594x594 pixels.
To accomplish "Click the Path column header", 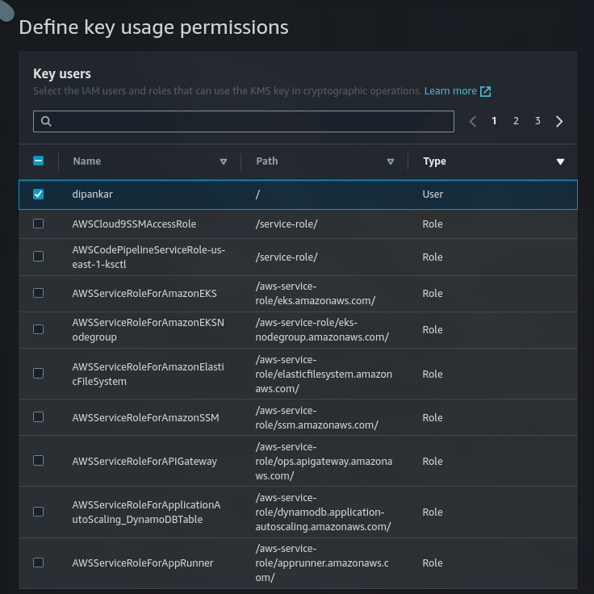I will [x=267, y=161].
